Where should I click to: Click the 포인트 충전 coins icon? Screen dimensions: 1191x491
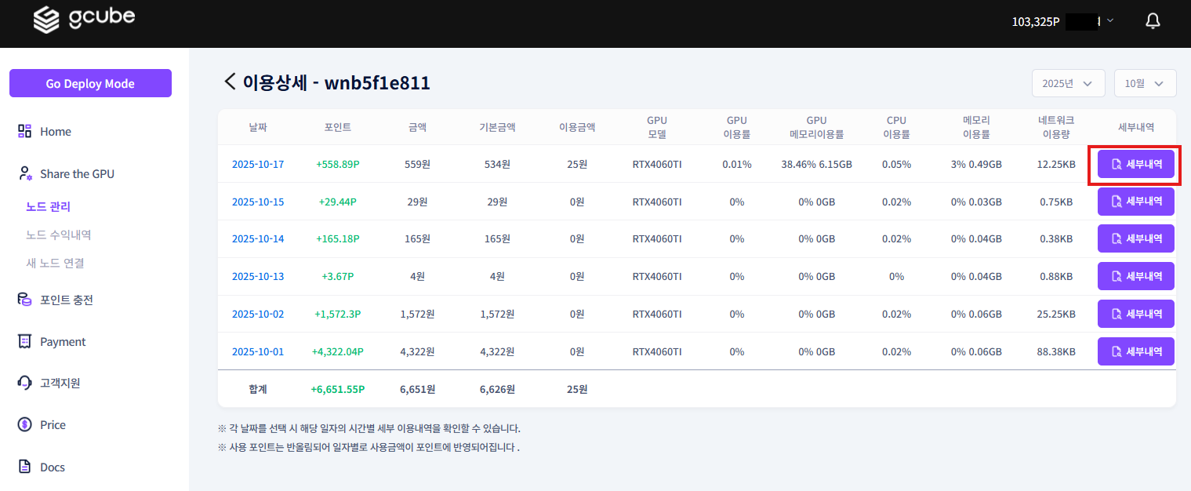coord(24,300)
